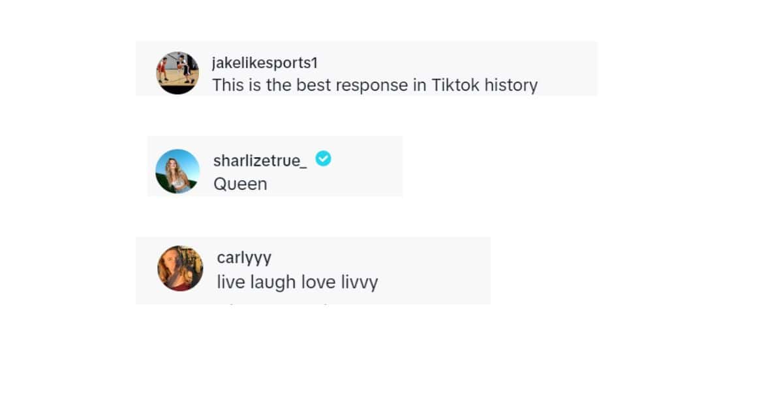Select the comment 'live laugh love livvy'
This screenshot has height=410, width=783.
tap(298, 281)
